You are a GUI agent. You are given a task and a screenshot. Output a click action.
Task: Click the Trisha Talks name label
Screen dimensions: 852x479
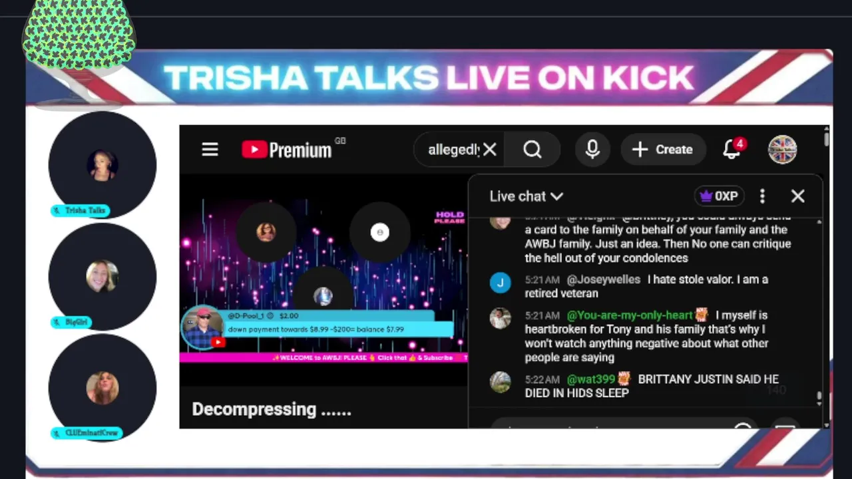tap(80, 210)
